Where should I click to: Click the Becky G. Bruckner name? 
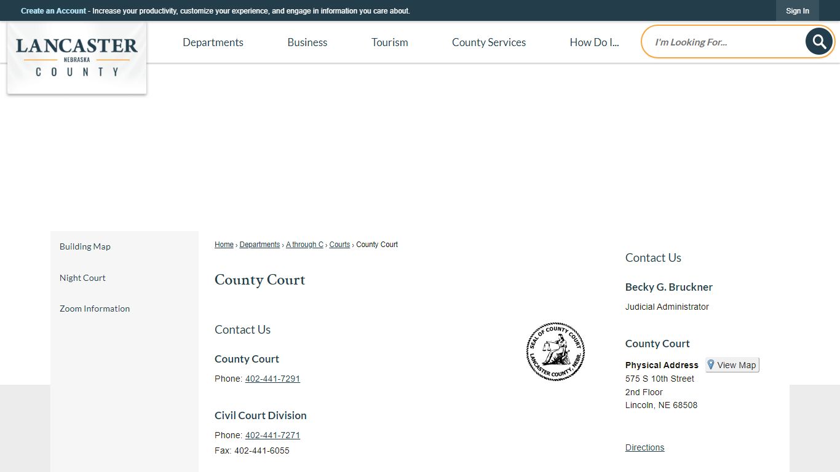[669, 287]
